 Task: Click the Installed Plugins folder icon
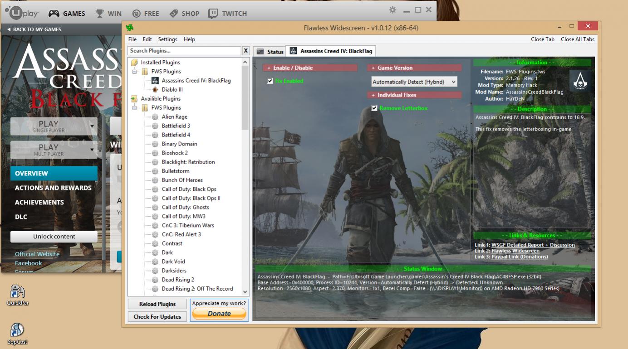click(x=134, y=62)
